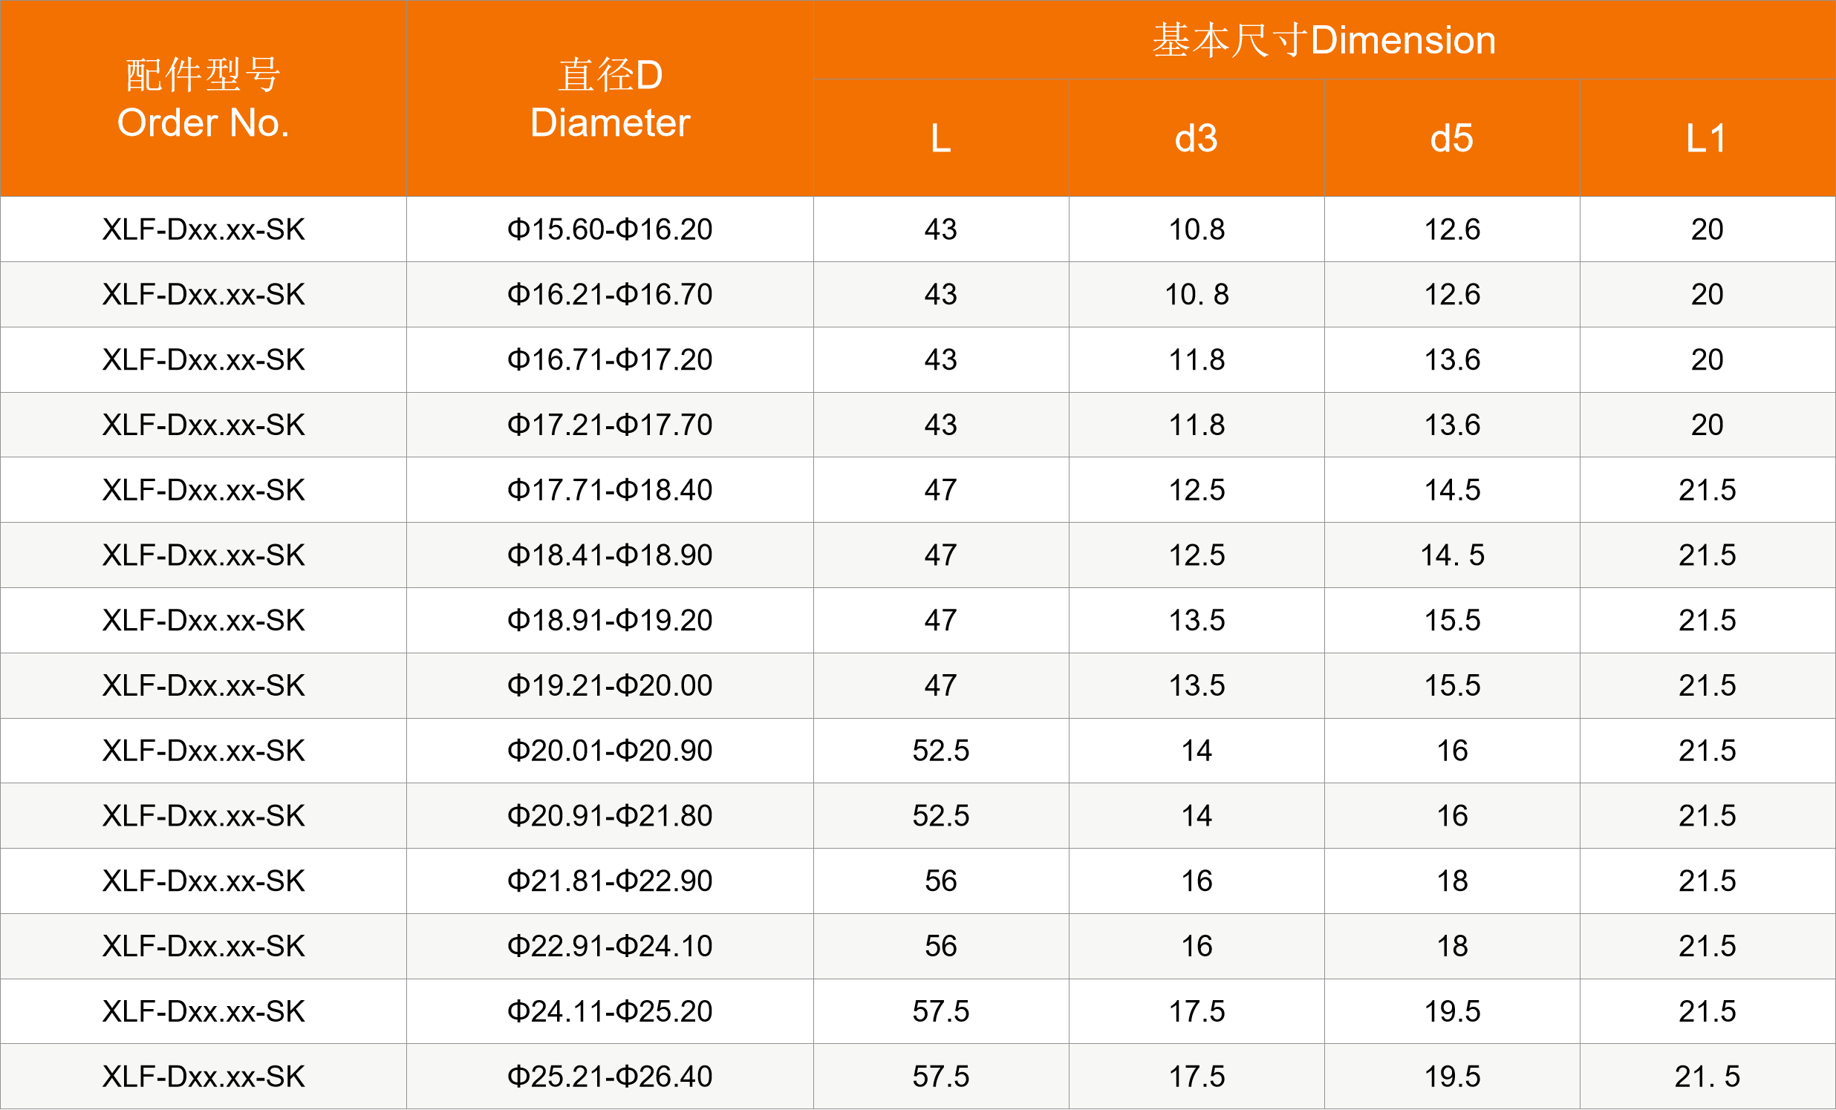Image resolution: width=1836 pixels, height=1110 pixels.
Task: Click the Order No. column header
Action: [203, 99]
